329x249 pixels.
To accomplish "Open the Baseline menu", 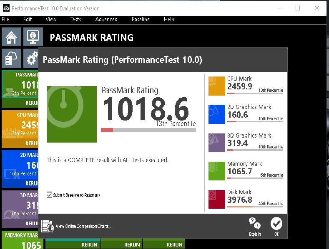I will (x=141, y=20).
